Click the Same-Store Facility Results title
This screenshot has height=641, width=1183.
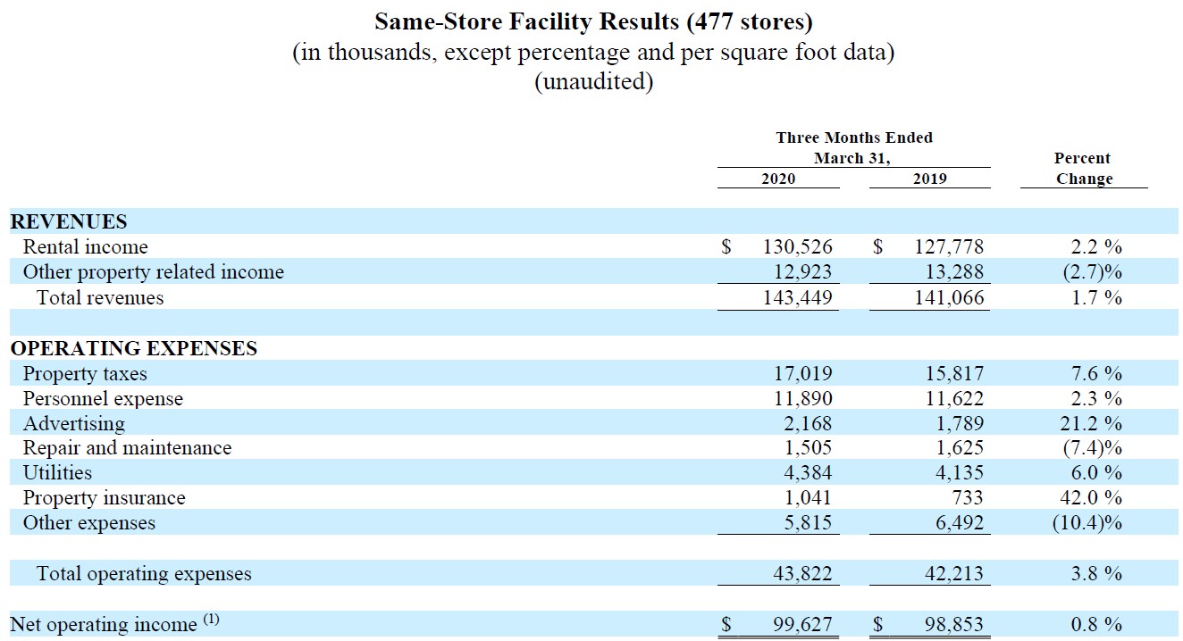click(x=593, y=21)
